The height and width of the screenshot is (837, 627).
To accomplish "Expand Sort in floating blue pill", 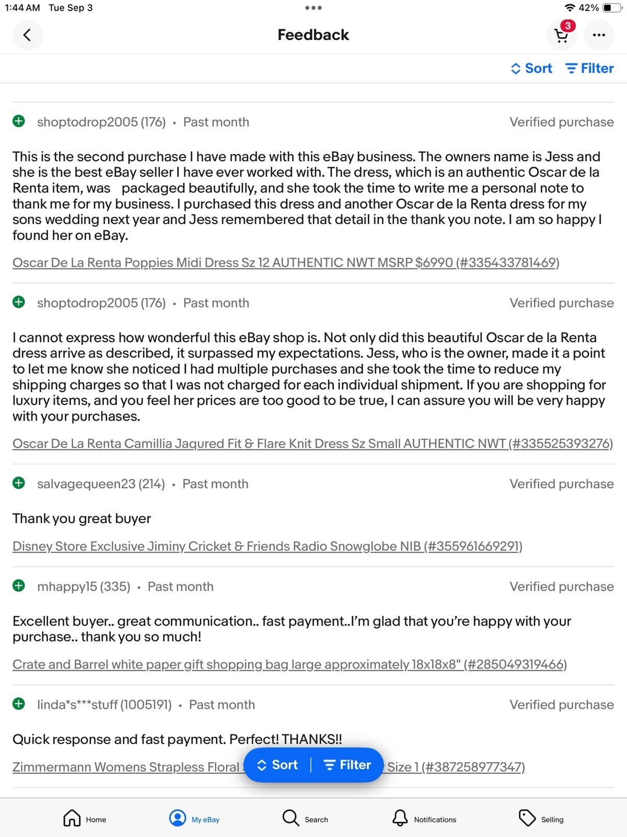I will point(277,765).
